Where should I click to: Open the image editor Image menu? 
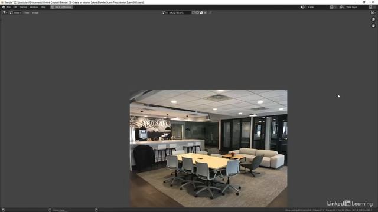(35, 12)
